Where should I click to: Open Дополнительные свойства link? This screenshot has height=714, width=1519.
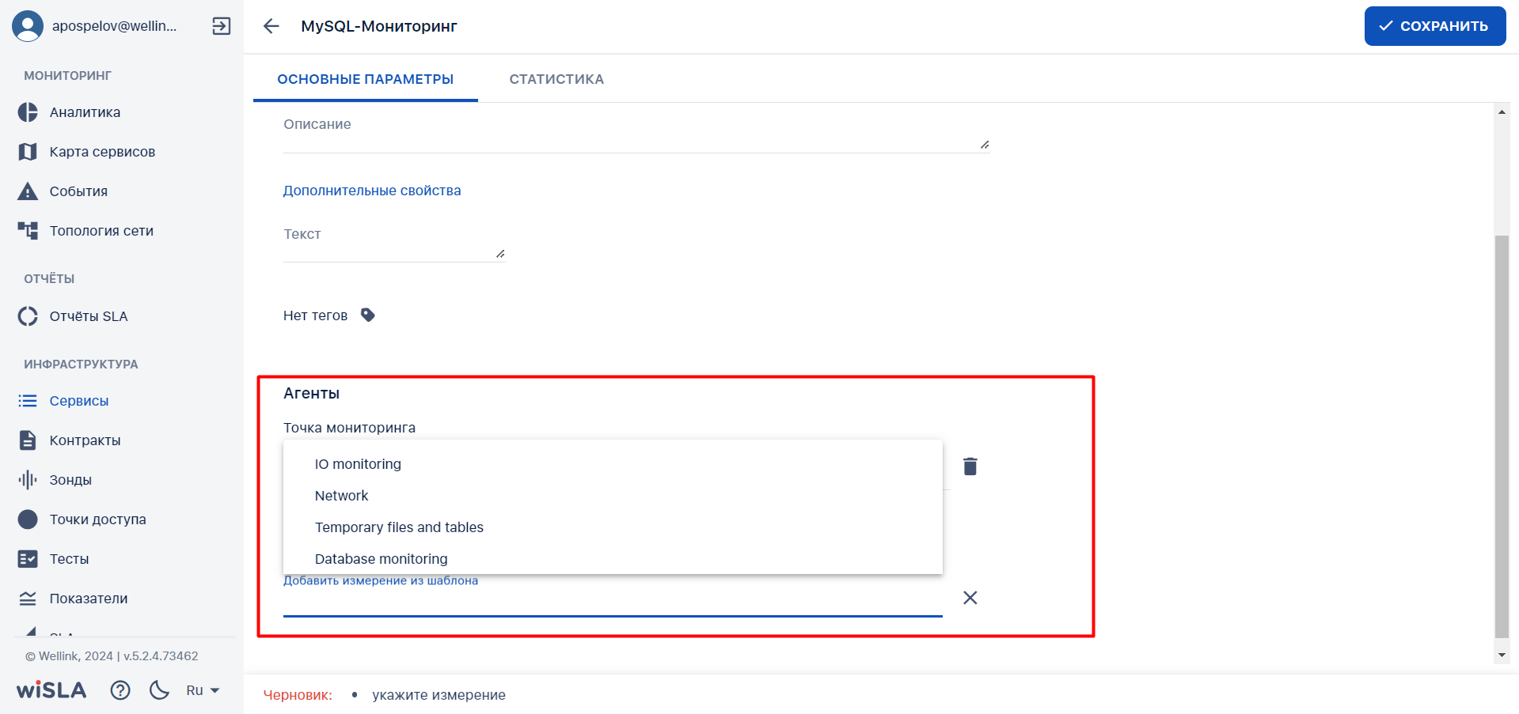372,191
